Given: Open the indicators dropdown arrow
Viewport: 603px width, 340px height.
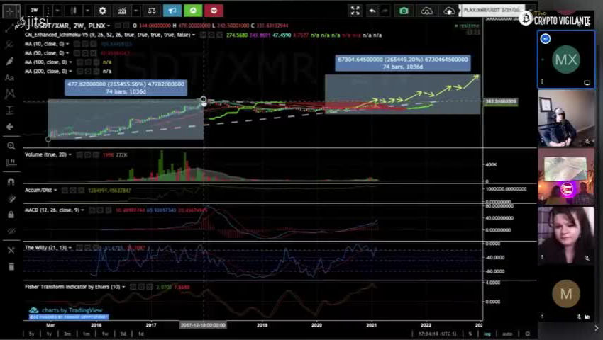Looking at the screenshot, I should (x=135, y=11).
